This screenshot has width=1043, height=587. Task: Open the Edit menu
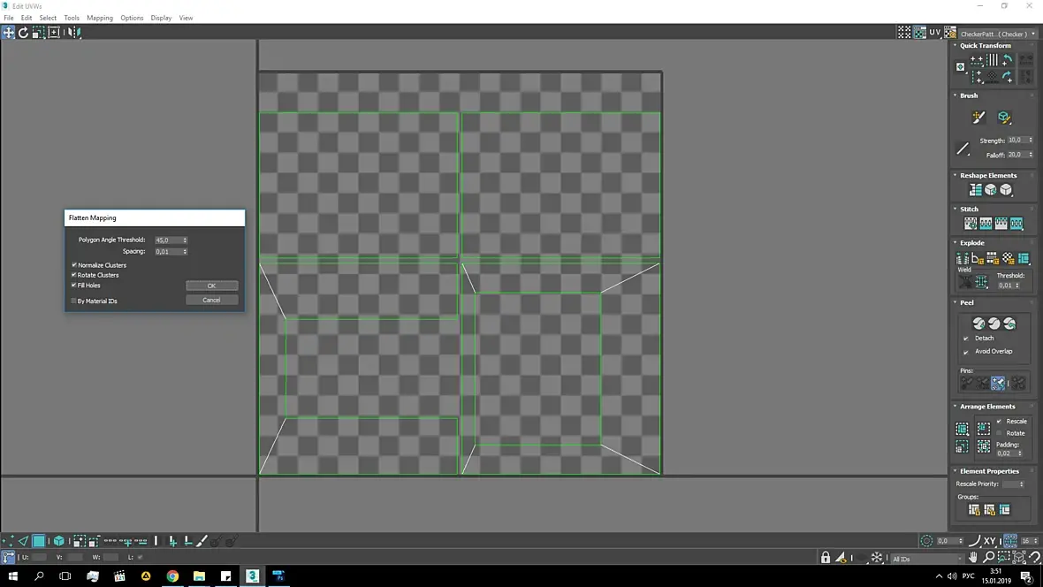coord(26,18)
